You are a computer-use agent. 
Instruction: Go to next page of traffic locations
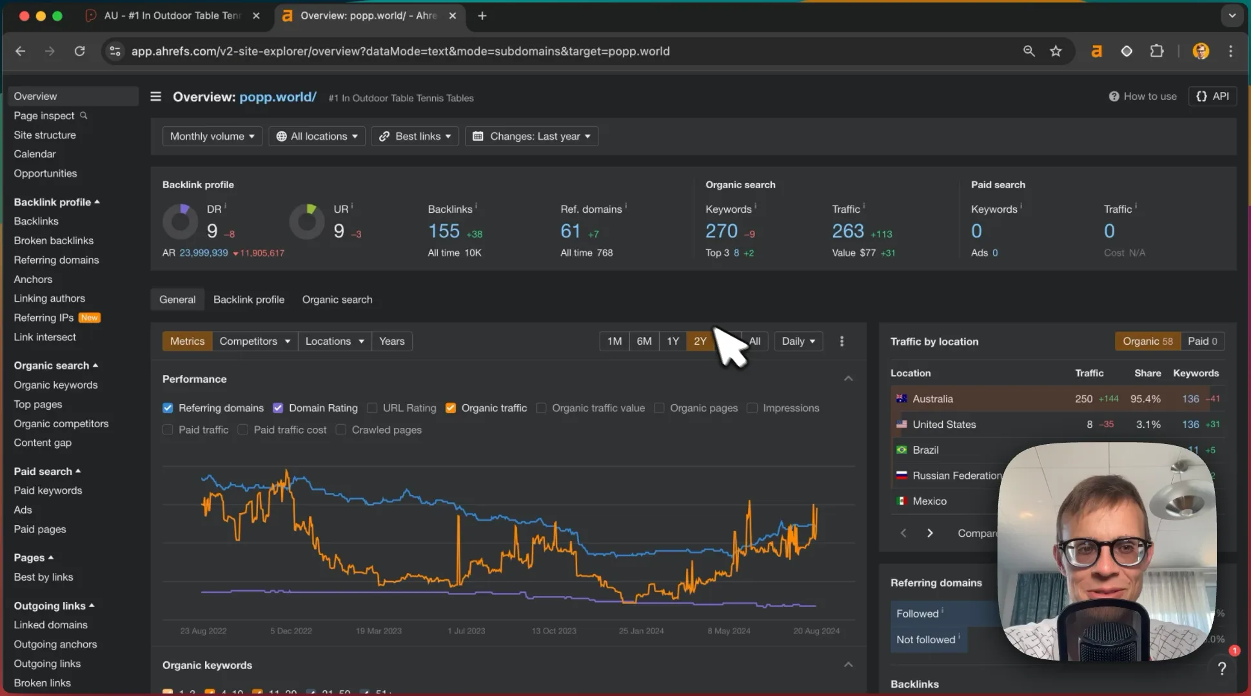[930, 533]
